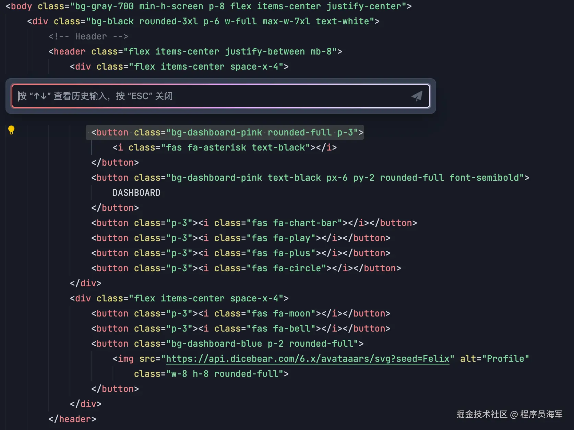The width and height of the screenshot is (574, 430).
Task: Click the opening body tag line
Action: pos(208,6)
